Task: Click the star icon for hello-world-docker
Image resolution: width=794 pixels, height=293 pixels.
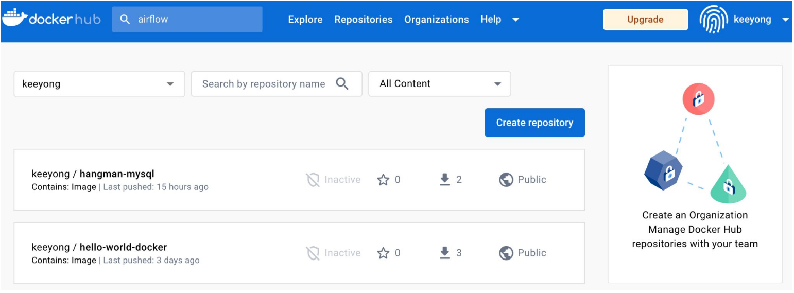Action: tap(383, 253)
